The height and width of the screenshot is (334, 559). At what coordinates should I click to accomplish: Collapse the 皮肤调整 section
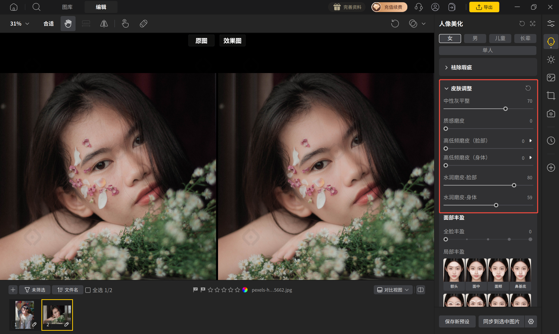[x=446, y=88]
